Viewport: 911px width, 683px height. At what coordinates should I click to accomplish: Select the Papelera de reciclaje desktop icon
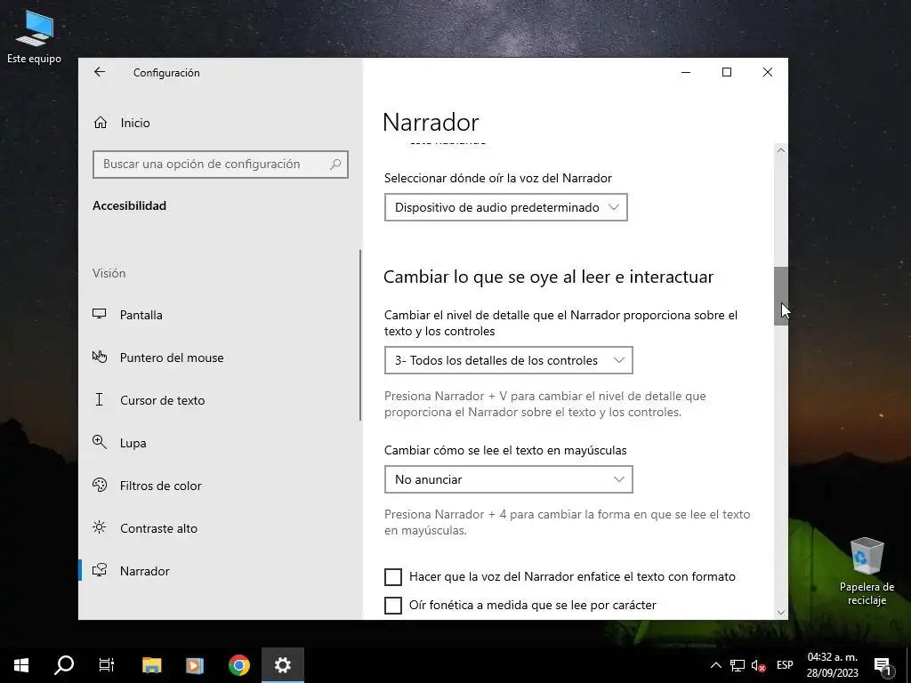tap(867, 572)
